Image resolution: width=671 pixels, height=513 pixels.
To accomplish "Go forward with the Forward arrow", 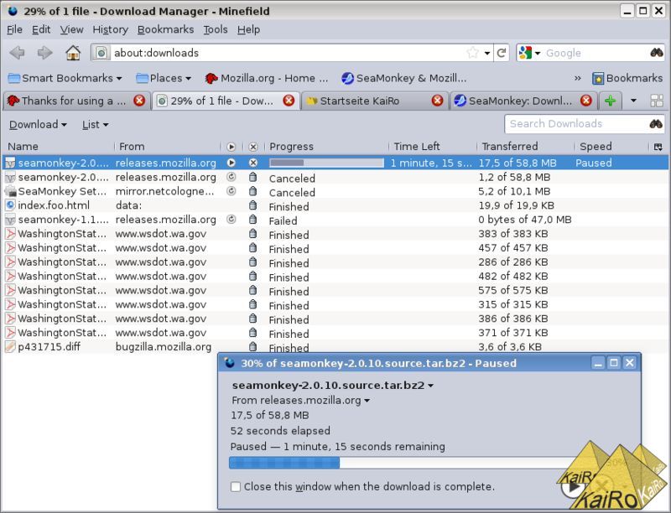I will [44, 53].
